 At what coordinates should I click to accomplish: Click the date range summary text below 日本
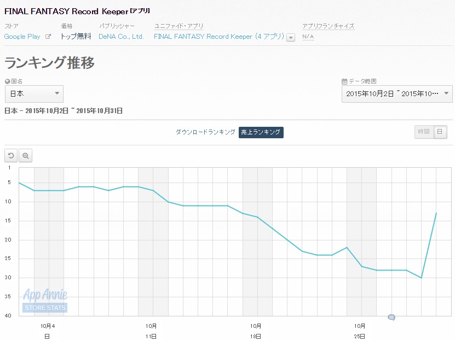64,111
